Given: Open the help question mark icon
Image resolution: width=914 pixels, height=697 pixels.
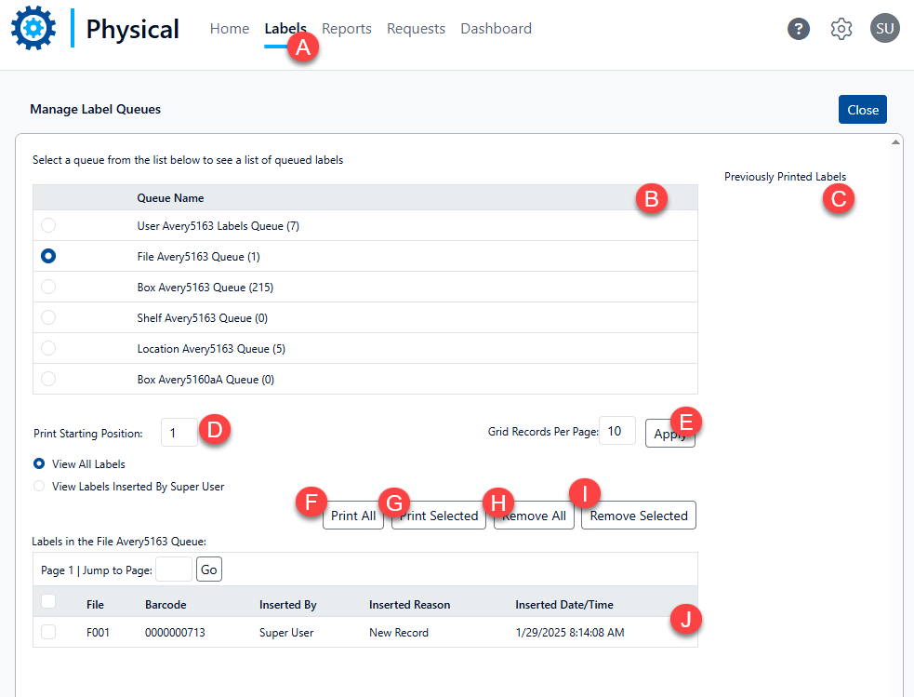Looking at the screenshot, I should [798, 29].
